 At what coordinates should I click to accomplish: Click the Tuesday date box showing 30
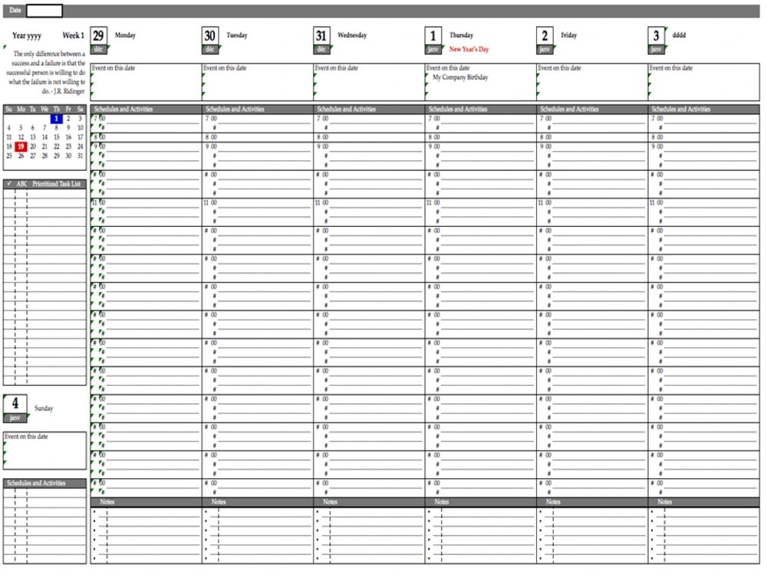coord(210,36)
